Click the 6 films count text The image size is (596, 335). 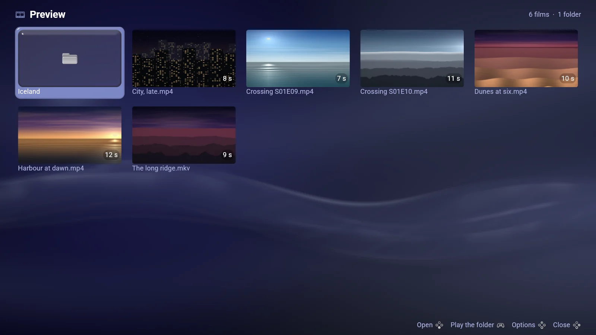[x=539, y=15]
